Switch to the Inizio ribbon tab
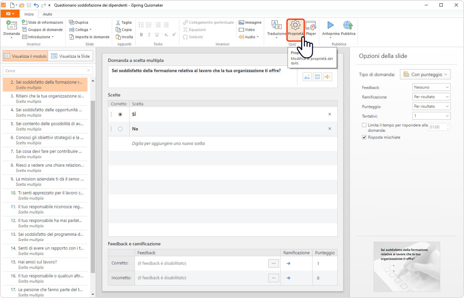 pos(29,14)
